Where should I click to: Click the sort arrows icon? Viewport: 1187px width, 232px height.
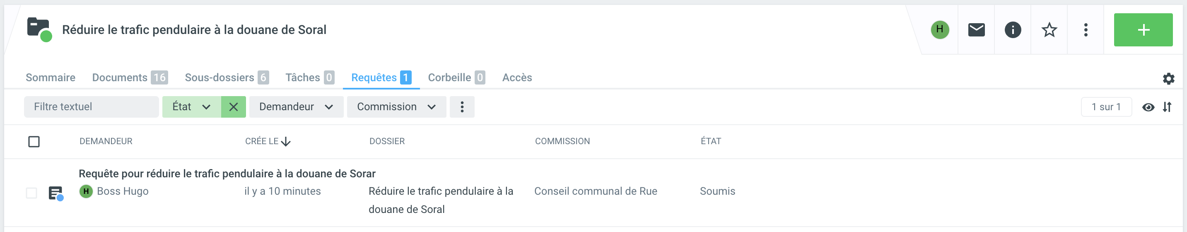pyautogui.click(x=1167, y=107)
